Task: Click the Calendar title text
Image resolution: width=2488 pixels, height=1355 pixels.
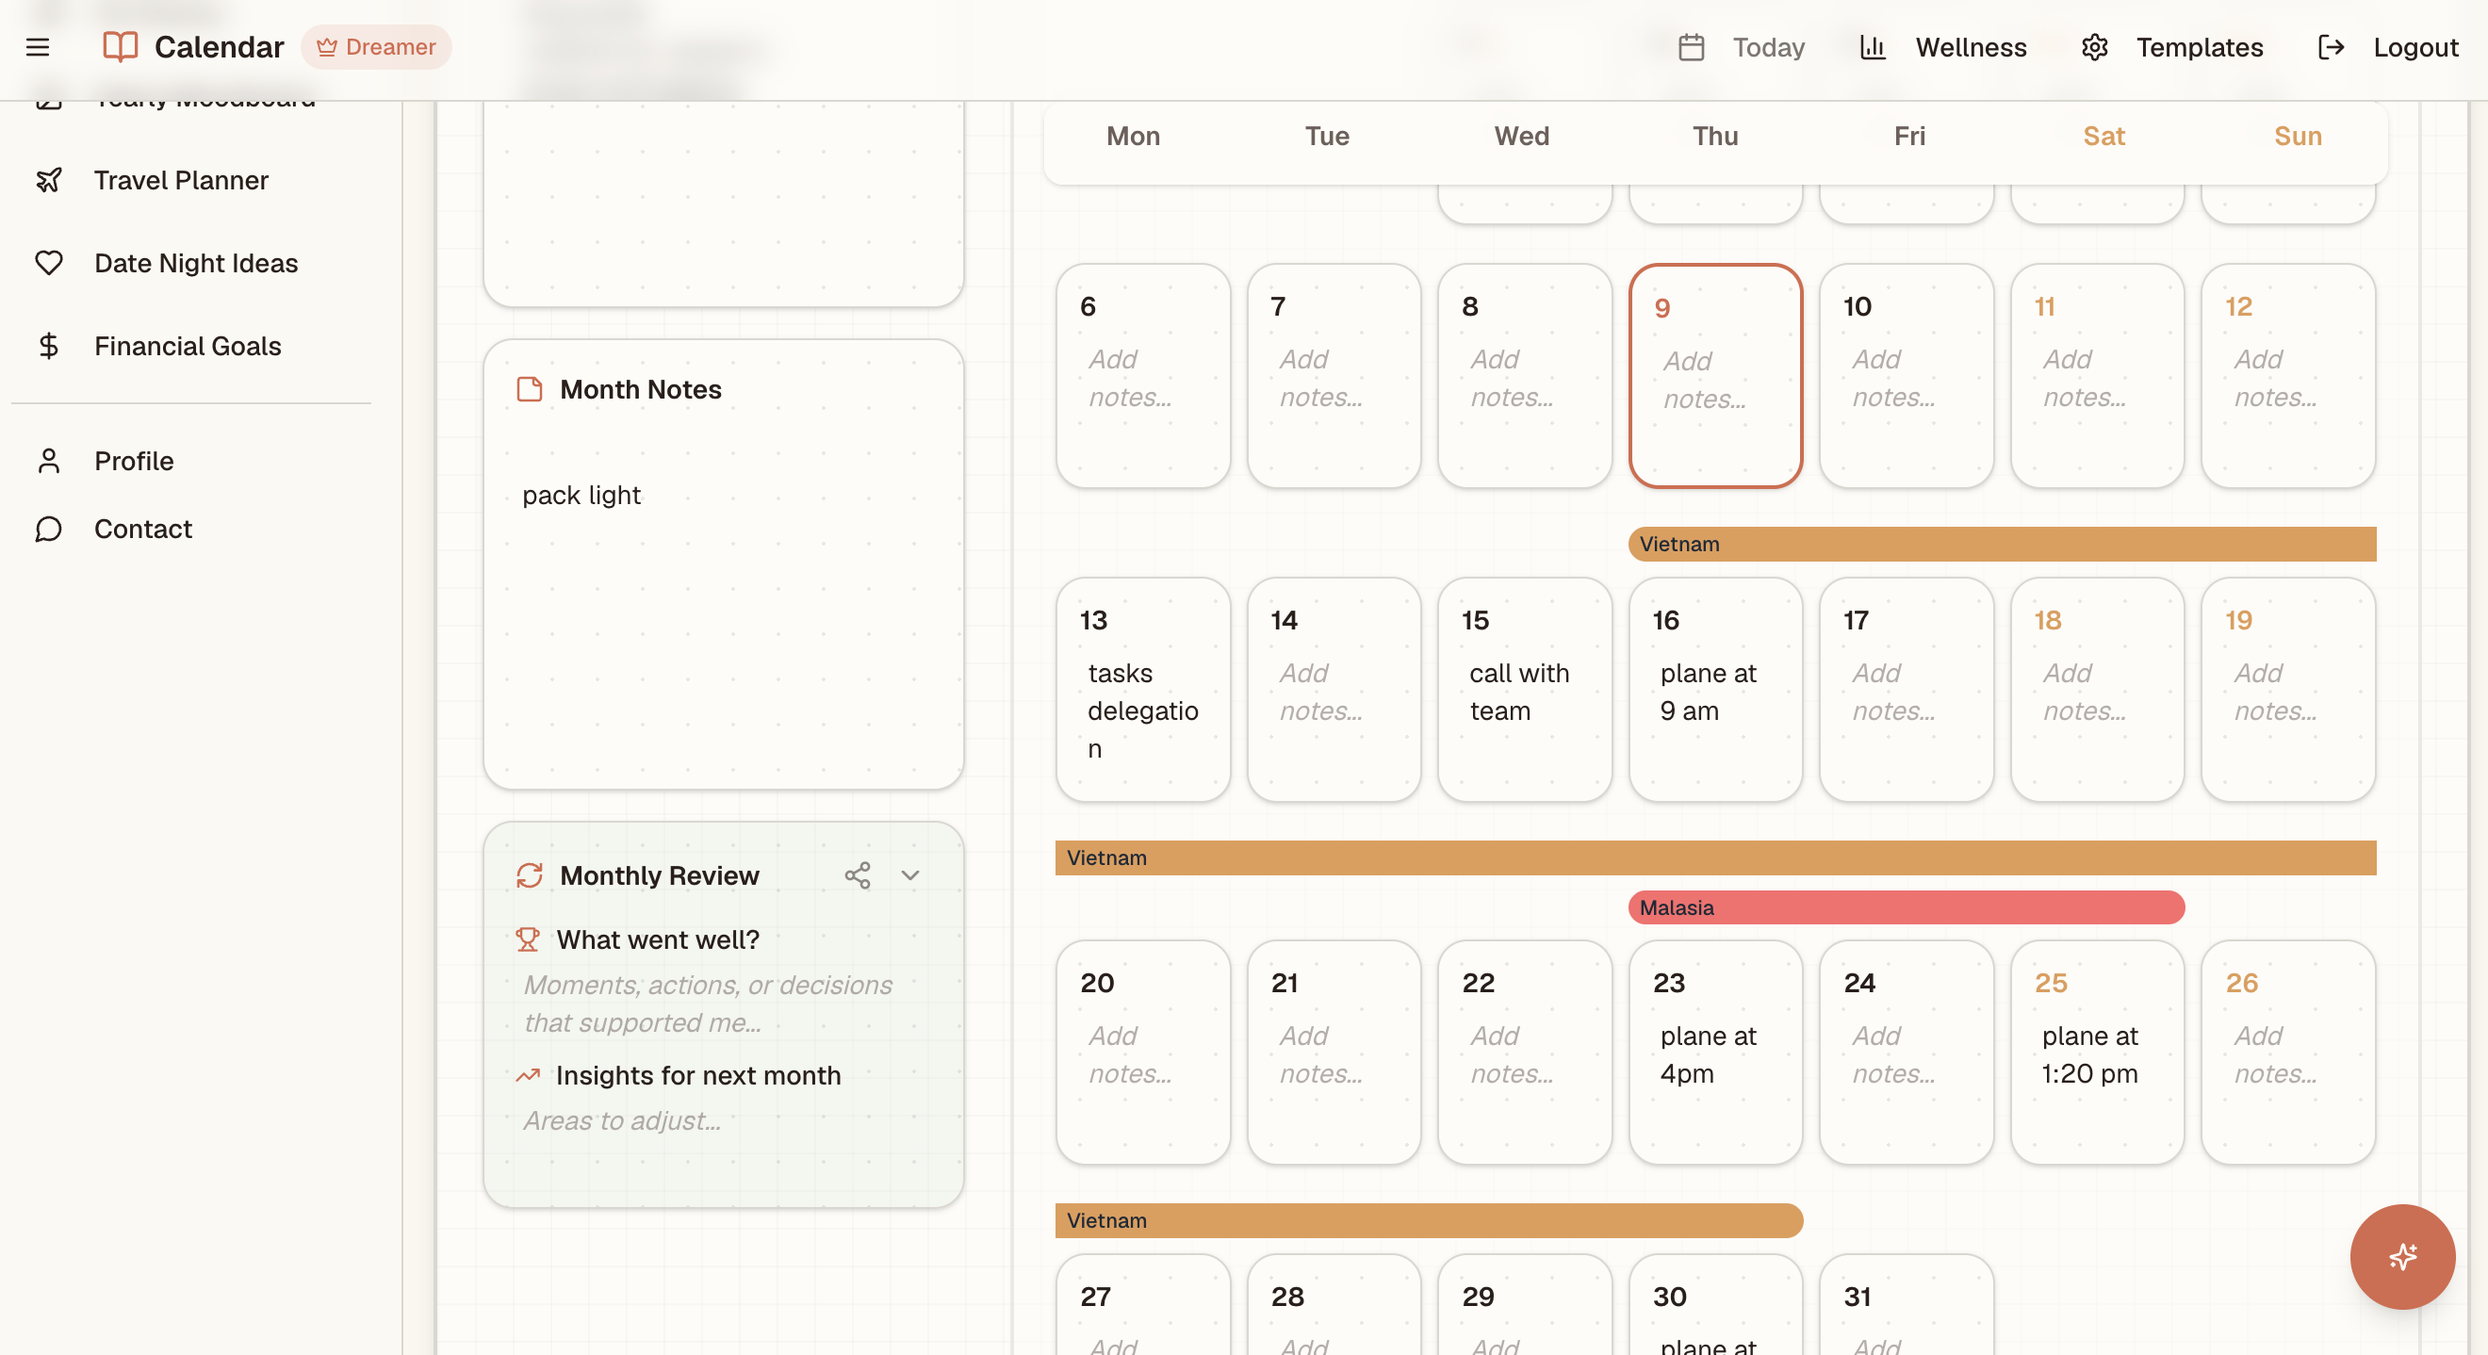Action: coord(220,46)
